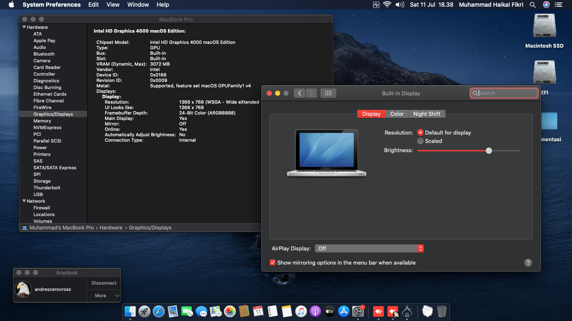Open the Apple TV app in the Dock
Image resolution: width=572 pixels, height=321 pixels.
(x=330, y=311)
